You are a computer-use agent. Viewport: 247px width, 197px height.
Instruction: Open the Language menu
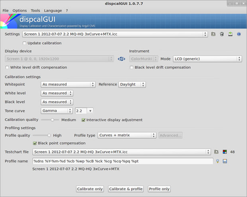click(53, 10)
